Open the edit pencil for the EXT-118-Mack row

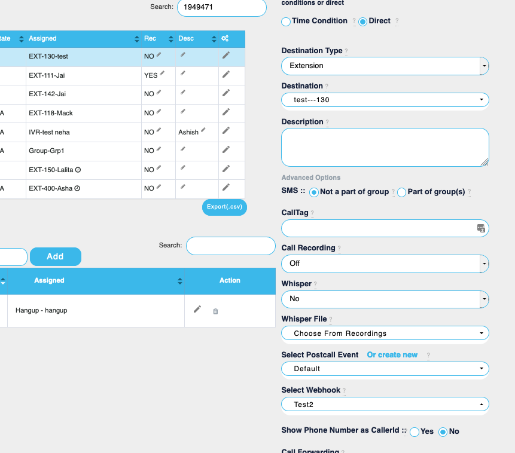click(x=226, y=112)
